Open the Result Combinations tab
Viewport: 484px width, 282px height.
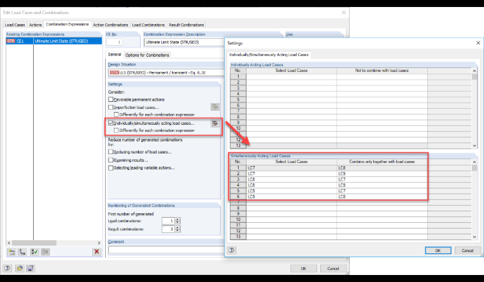tap(187, 25)
